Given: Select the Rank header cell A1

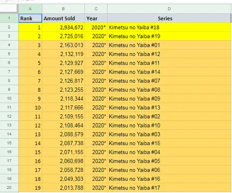Looking at the screenshot, I should coord(30,19).
